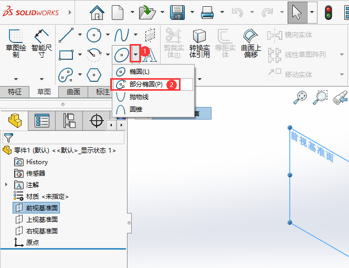The width and height of the screenshot is (349, 268).
Task: Click 等距实体 offset entities tool
Action: pos(225,43)
